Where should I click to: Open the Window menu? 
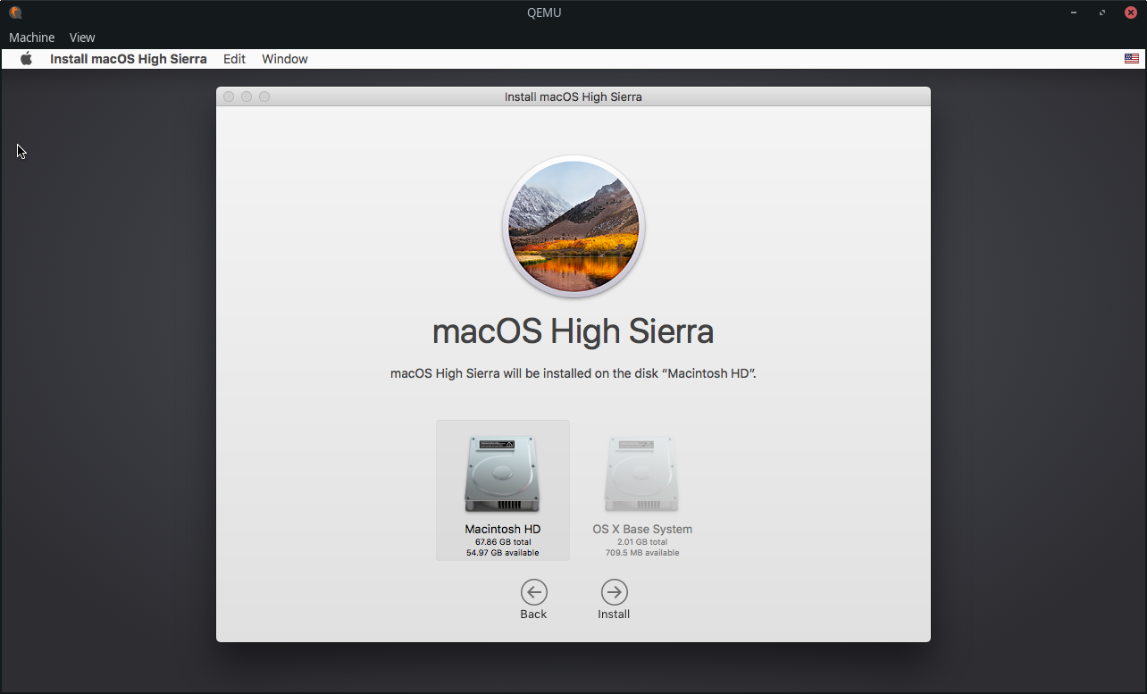[x=285, y=59]
